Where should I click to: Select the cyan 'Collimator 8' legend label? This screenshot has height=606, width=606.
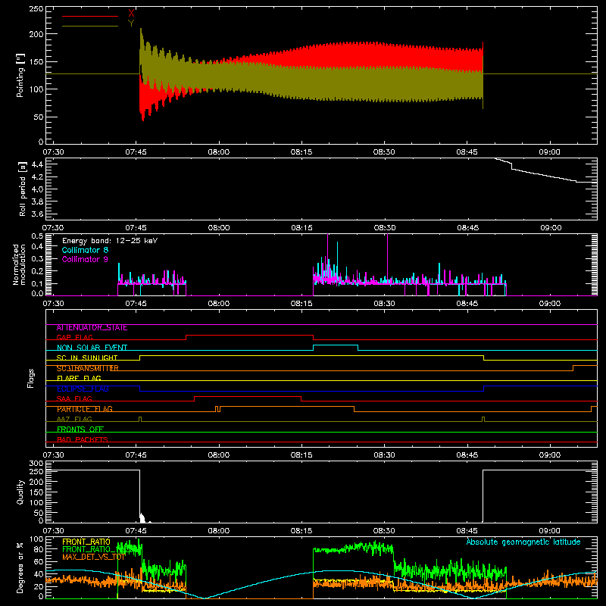tap(85, 250)
